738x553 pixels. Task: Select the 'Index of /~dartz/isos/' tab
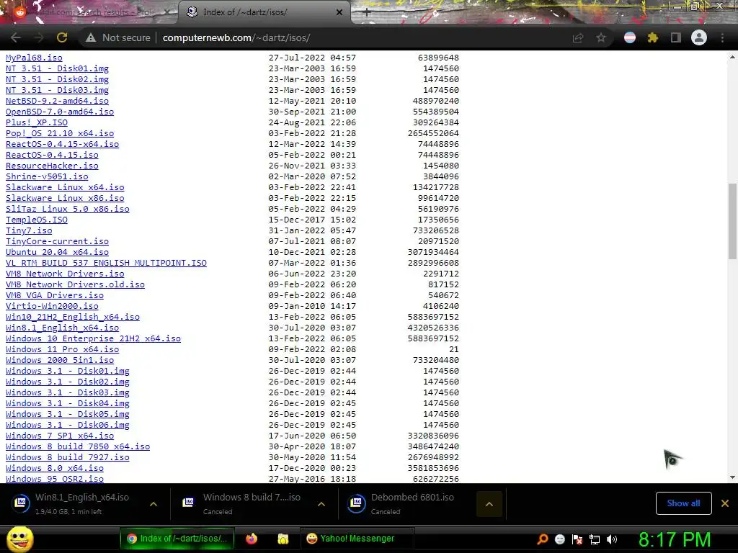click(264, 12)
